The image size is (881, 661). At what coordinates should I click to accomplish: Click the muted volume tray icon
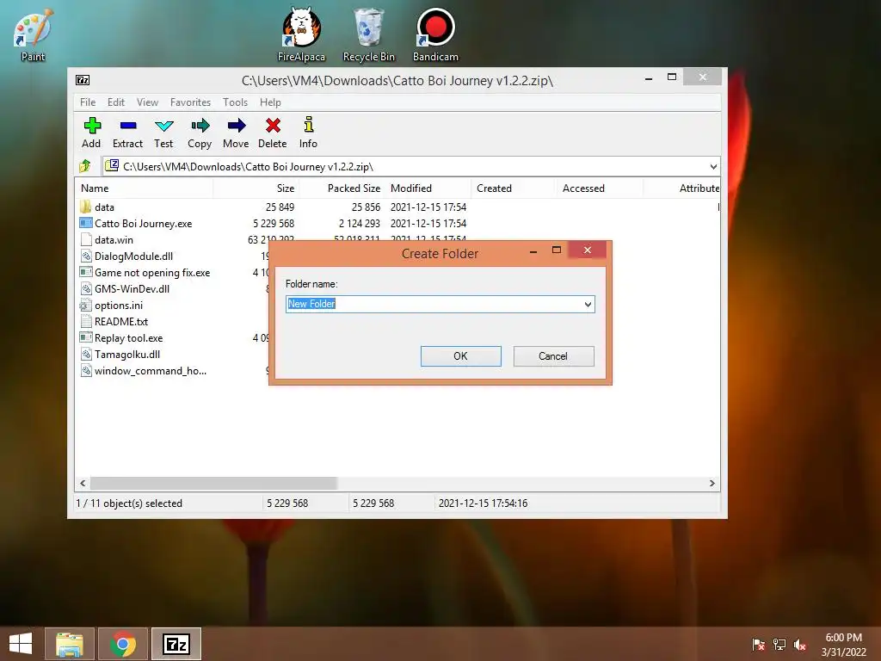pyautogui.click(x=800, y=645)
